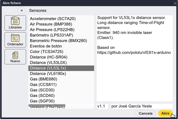Choose Color (TCS34725) library
Viewport: 178px width, 119px height.
point(61,52)
